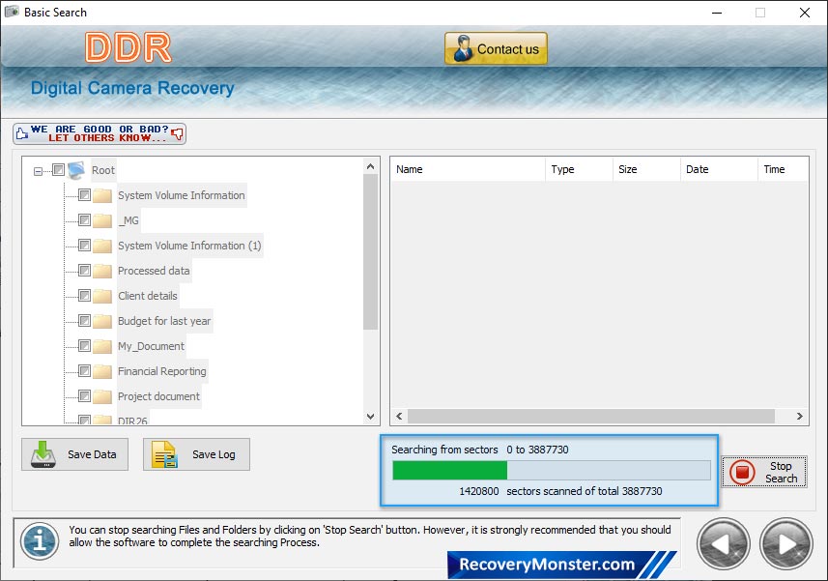Click the 'Searching from sectors' status text
The image size is (828, 581).
pyautogui.click(x=444, y=450)
